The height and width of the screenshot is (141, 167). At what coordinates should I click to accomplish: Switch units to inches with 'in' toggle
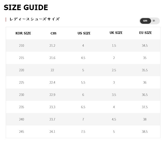click(154, 20)
